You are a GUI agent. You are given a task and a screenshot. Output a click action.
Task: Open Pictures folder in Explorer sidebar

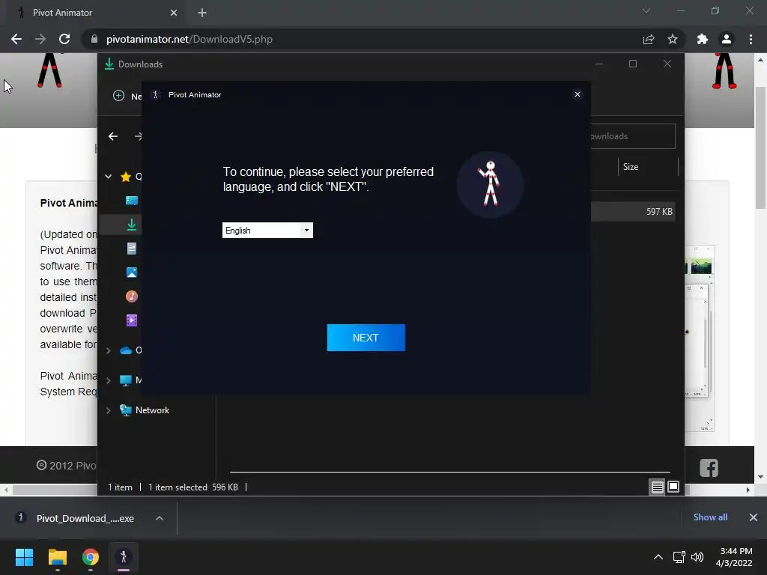tap(132, 273)
